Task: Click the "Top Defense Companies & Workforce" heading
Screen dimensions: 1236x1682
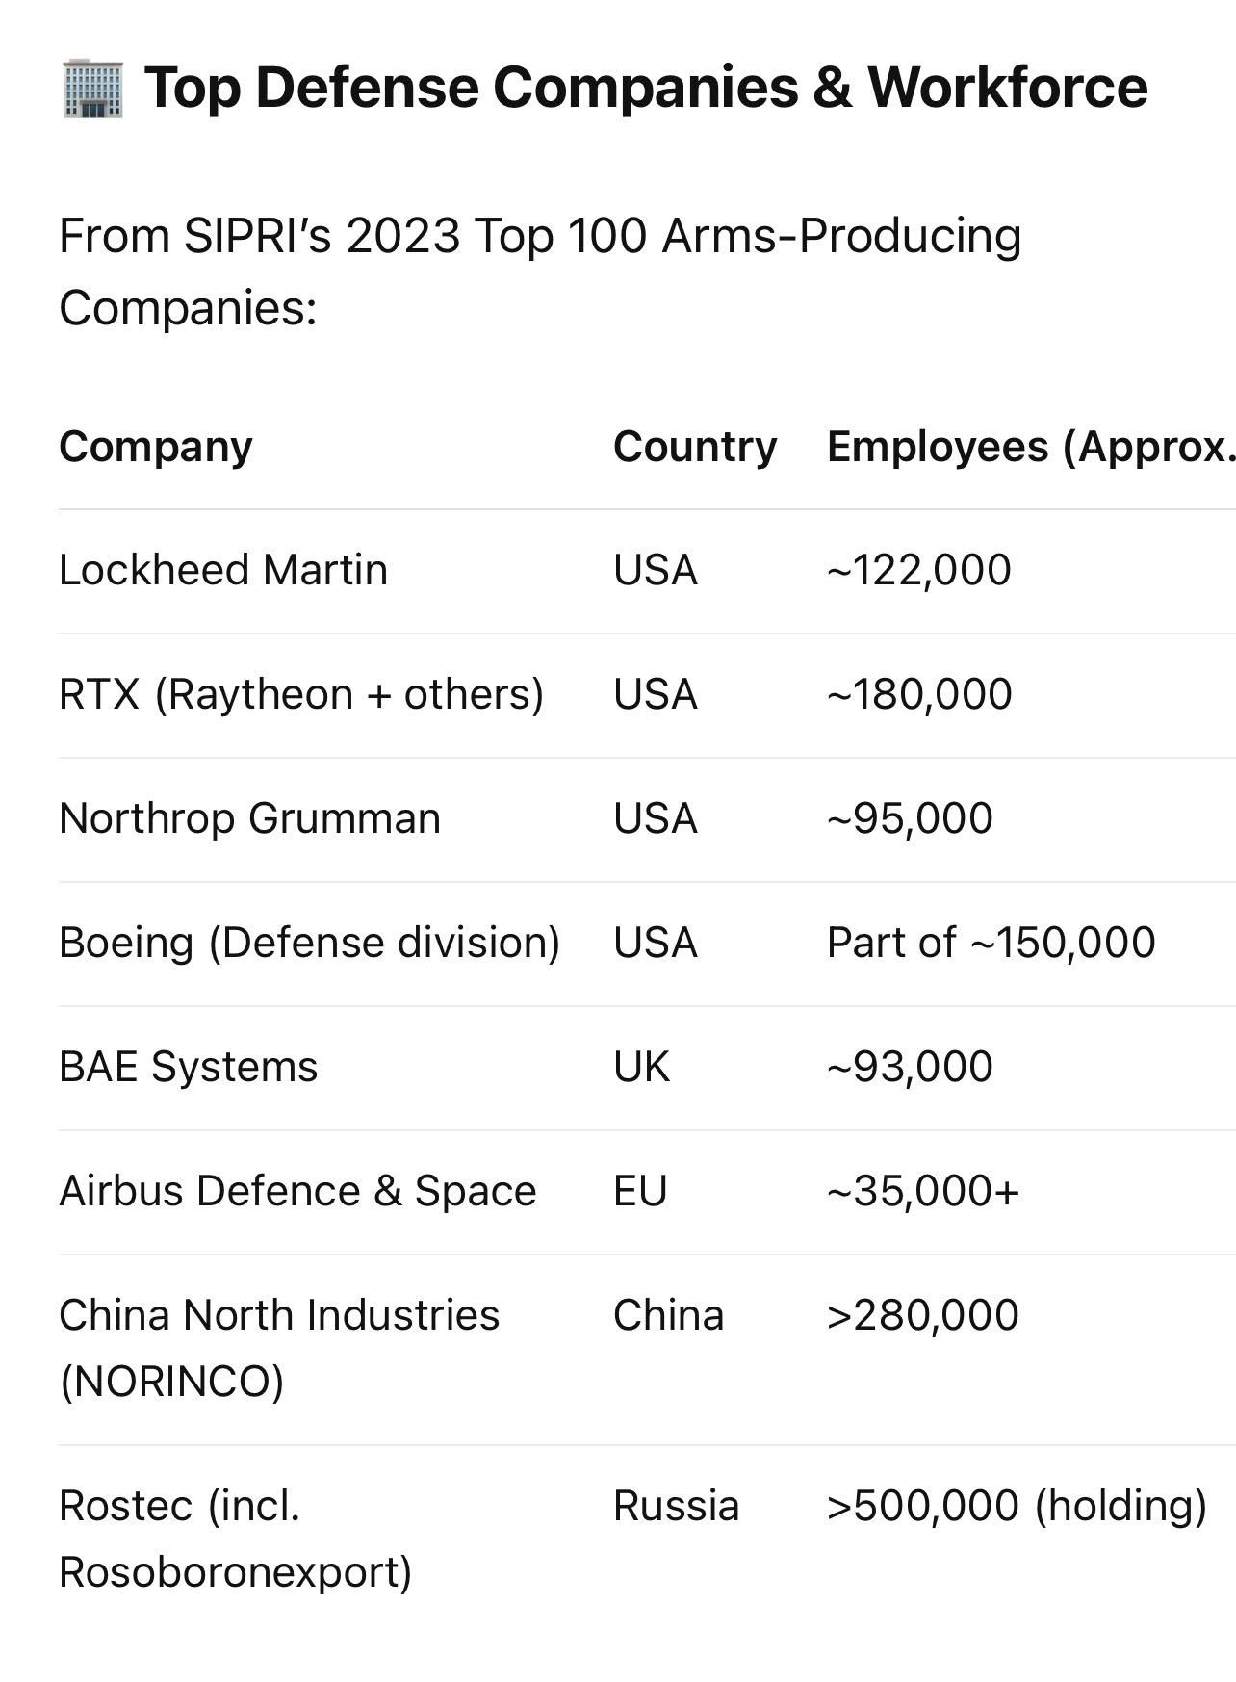Action: (645, 87)
